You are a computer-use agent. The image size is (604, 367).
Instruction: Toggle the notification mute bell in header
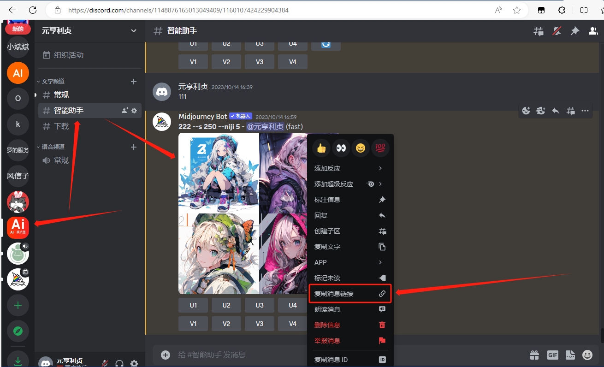(x=557, y=31)
